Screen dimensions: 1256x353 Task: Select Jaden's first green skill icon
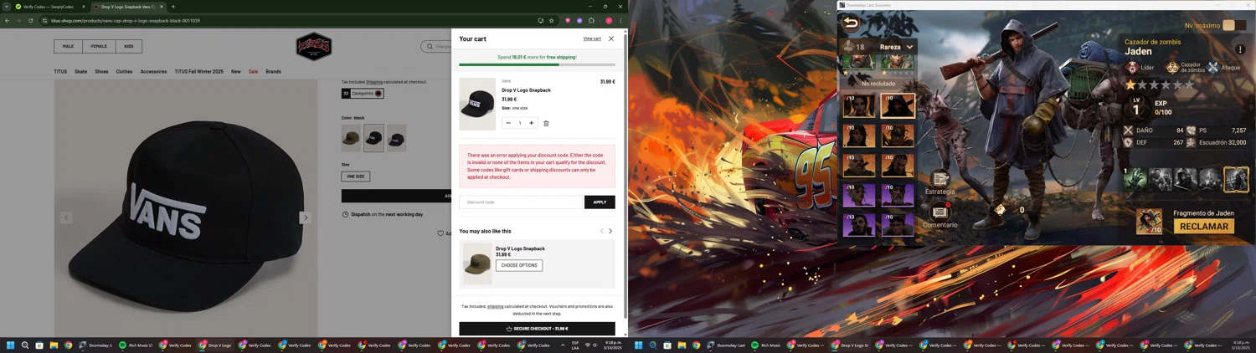click(1135, 179)
